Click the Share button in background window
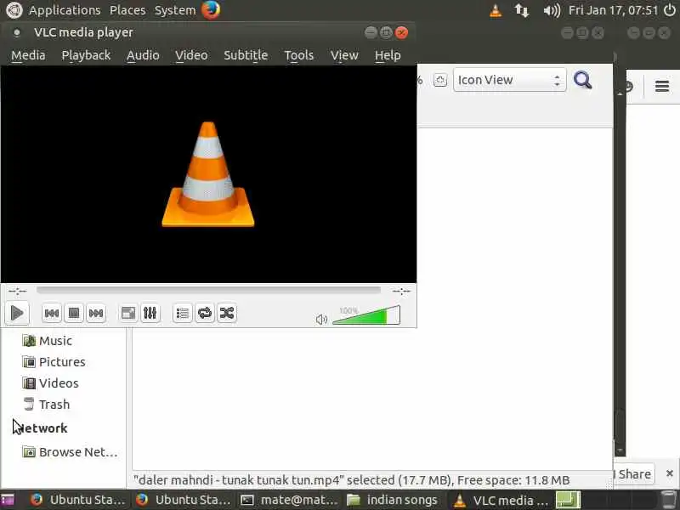 (634, 474)
